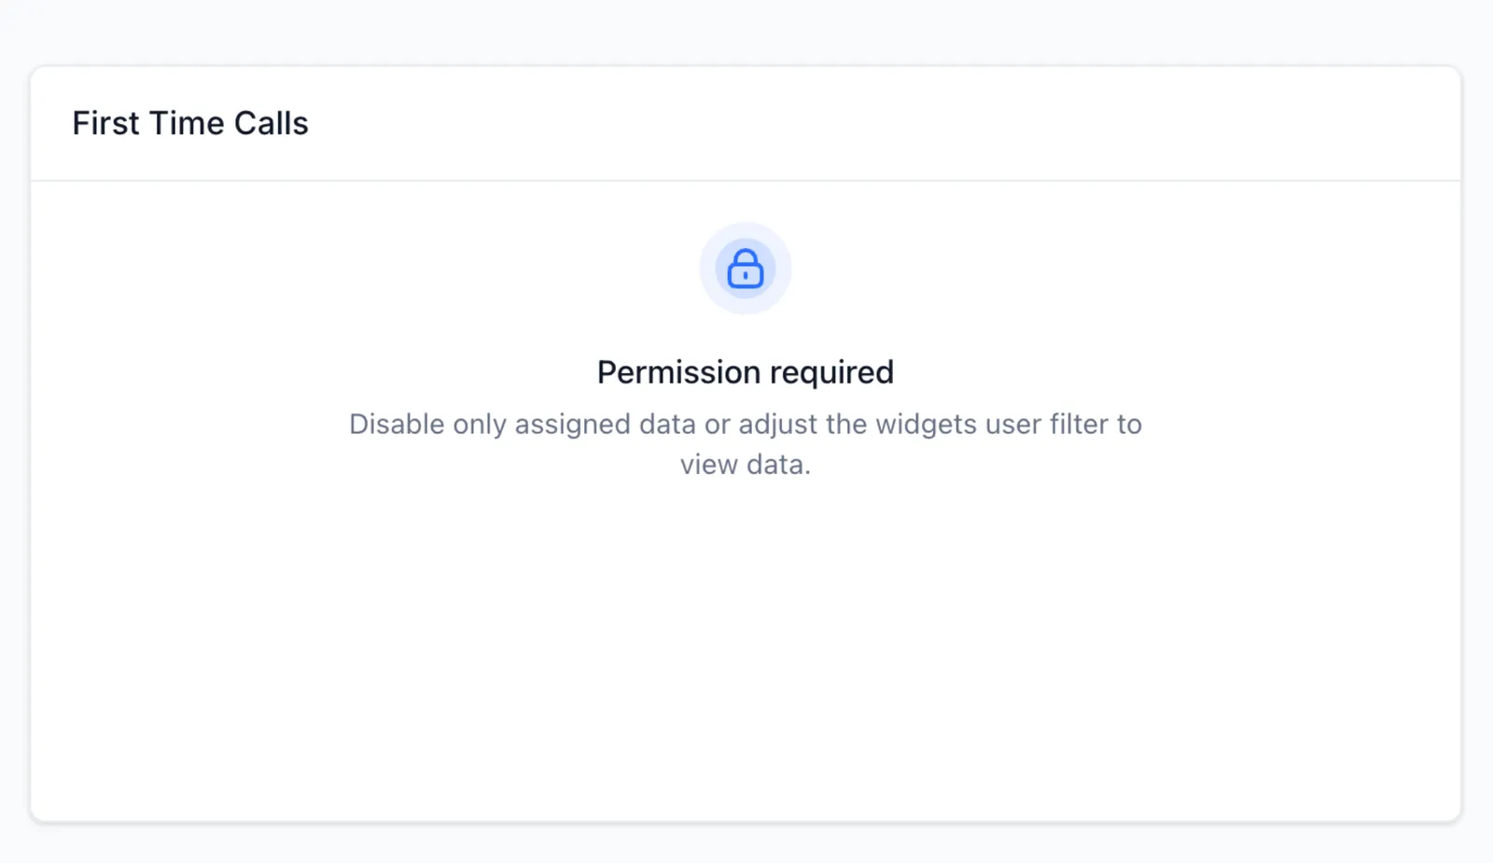Screen dimensions: 1493x863
Task: Click the gray page background above the card
Action: coord(746,32)
